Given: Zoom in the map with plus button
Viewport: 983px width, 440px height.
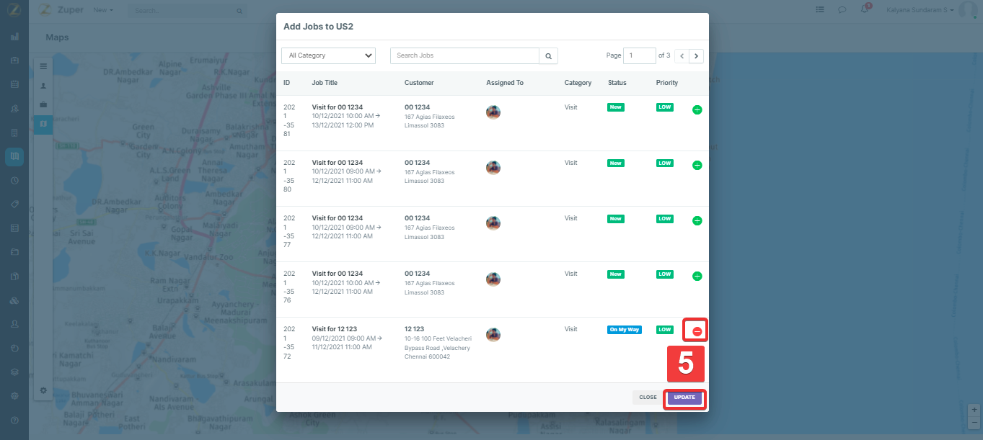Looking at the screenshot, I should [975, 409].
